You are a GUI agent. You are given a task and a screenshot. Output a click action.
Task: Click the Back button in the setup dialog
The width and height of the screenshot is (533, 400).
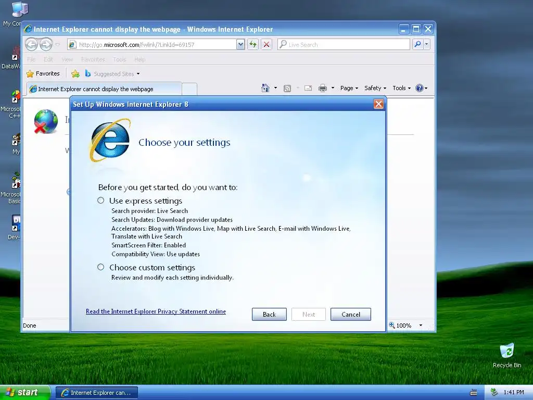tap(269, 314)
